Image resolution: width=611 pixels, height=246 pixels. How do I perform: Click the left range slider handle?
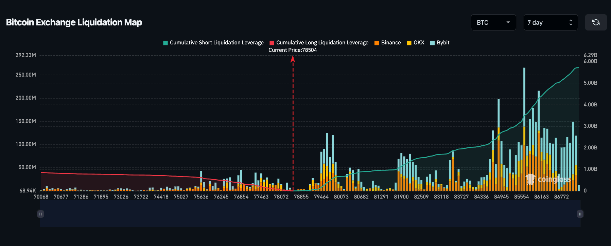[x=40, y=214]
